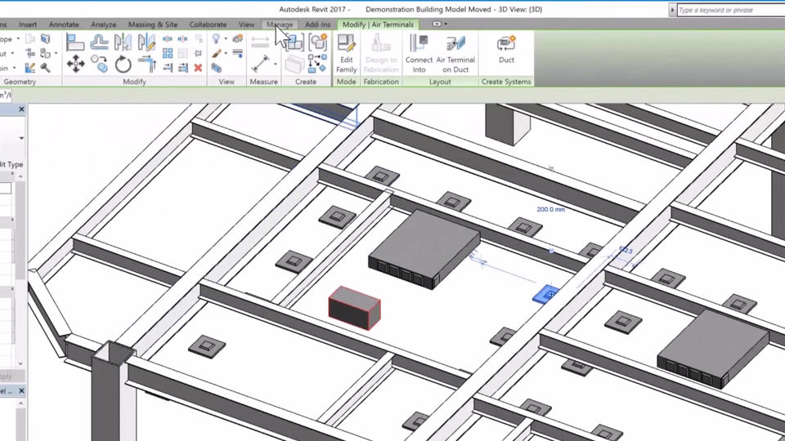Open the Insert tab
The width and height of the screenshot is (785, 441).
point(28,24)
